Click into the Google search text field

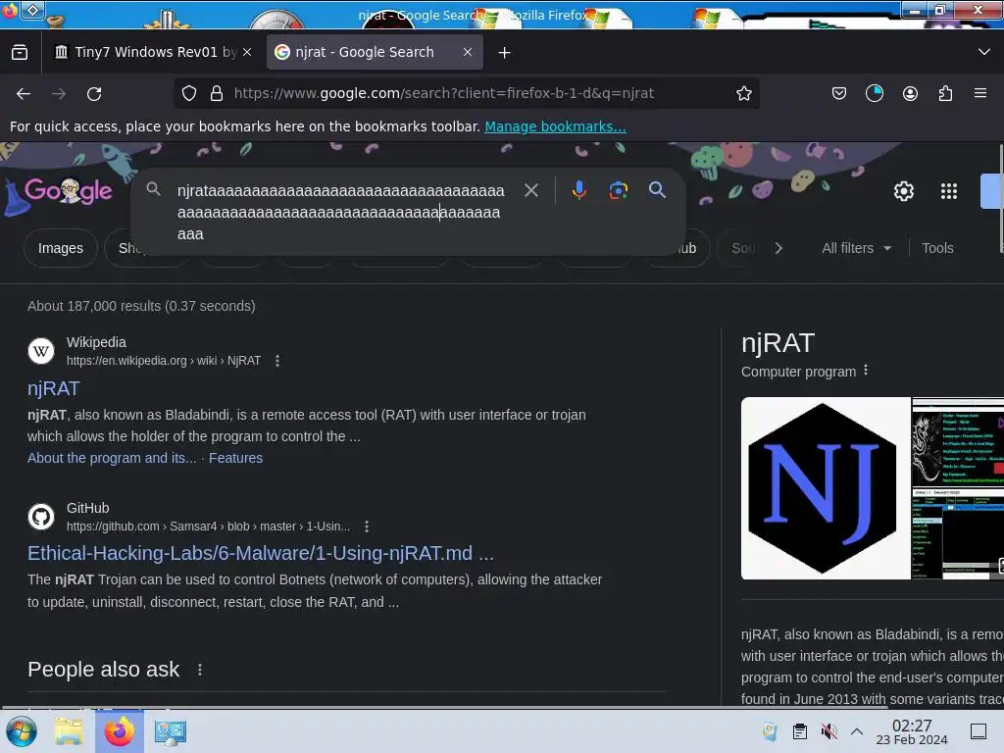click(339, 212)
